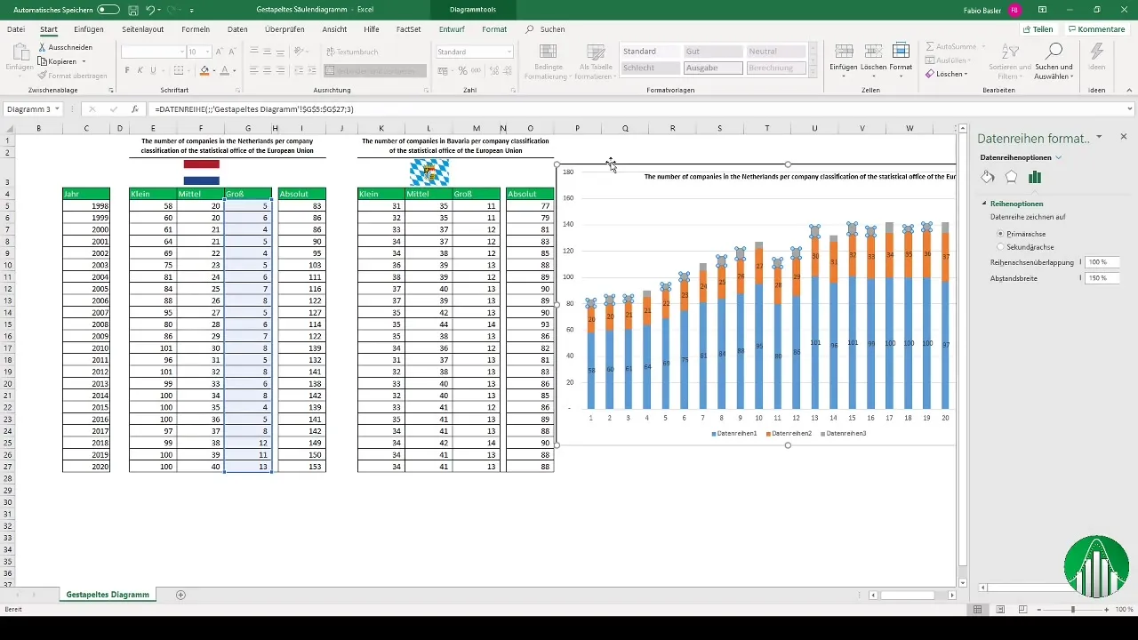Expand the cell styles gallery arrow
The width and height of the screenshot is (1138, 640).
click(x=812, y=71)
